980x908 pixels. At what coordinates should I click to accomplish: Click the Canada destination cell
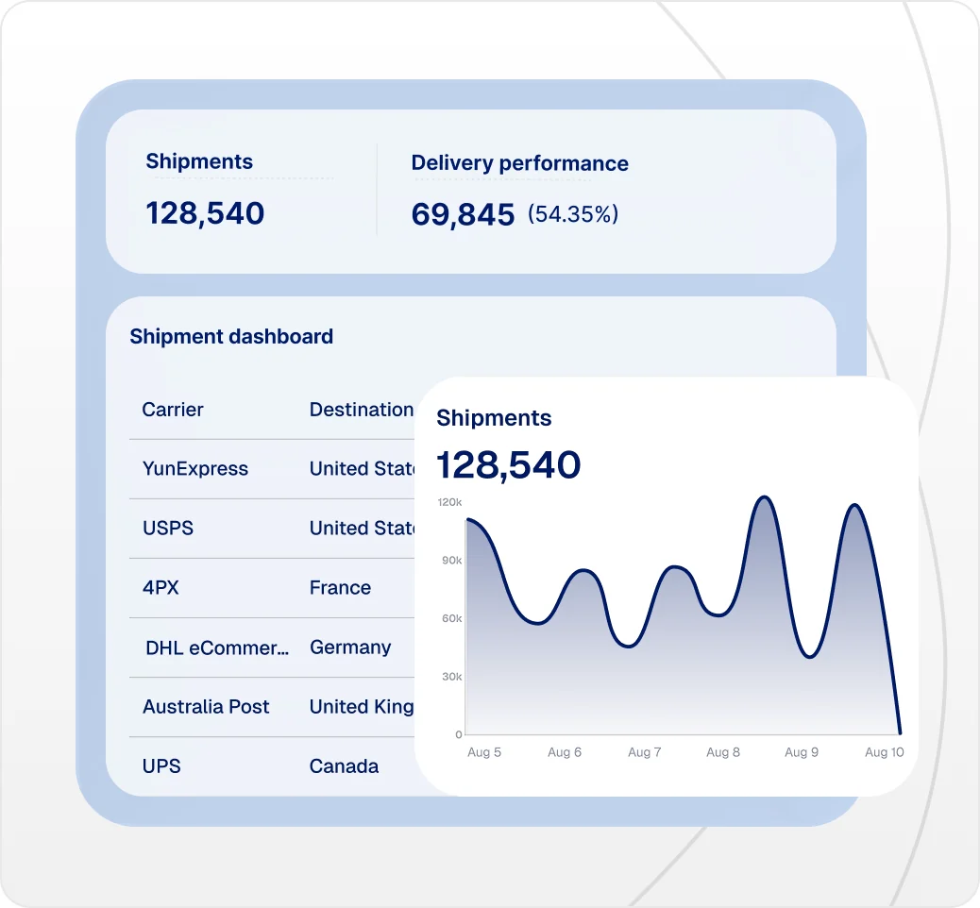point(344,766)
